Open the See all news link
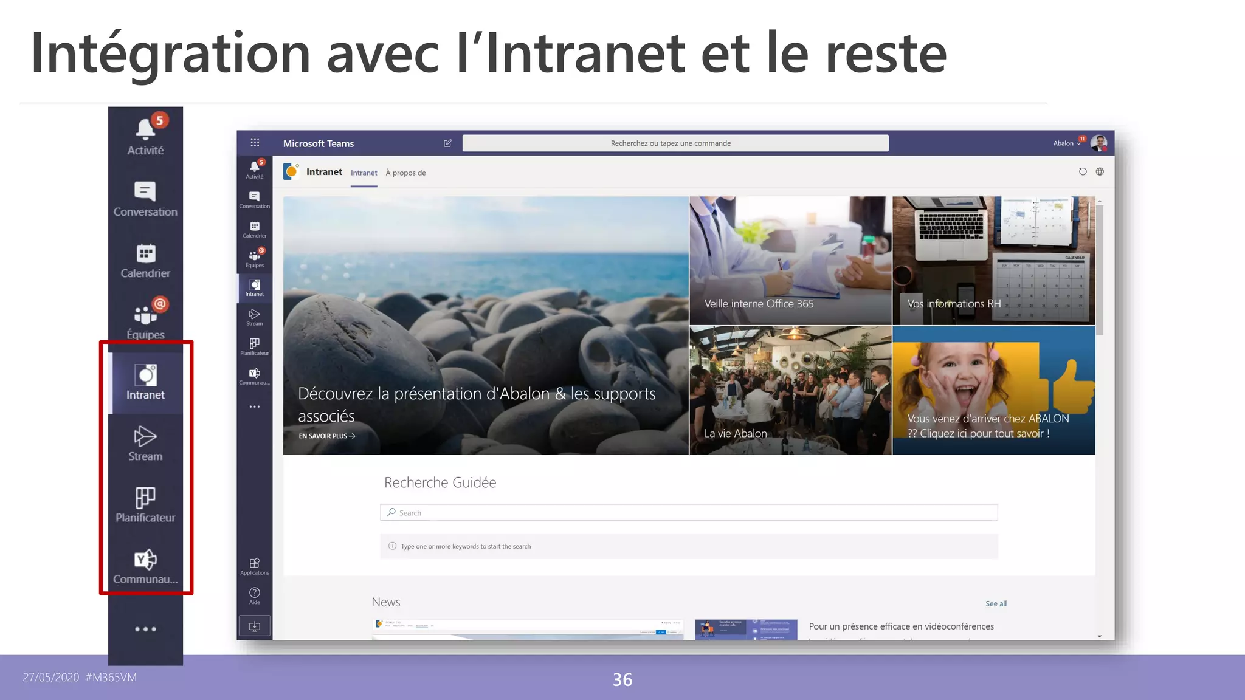Image resolution: width=1245 pixels, height=700 pixels. [x=996, y=603]
